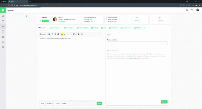Click Add next to Companion
Screen dimensions: 202x109
(x=92, y=21)
